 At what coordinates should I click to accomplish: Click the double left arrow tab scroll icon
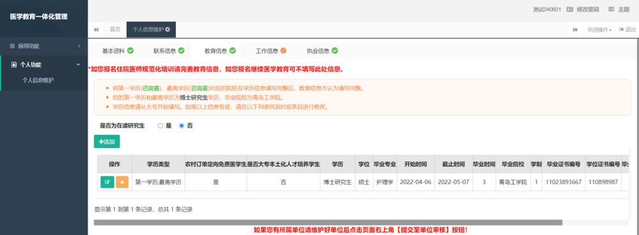(x=96, y=29)
